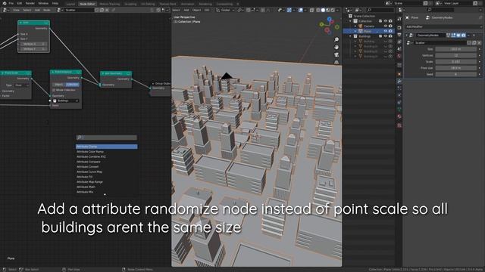
Task: Open the Object properties tab icon
Action: (399, 74)
